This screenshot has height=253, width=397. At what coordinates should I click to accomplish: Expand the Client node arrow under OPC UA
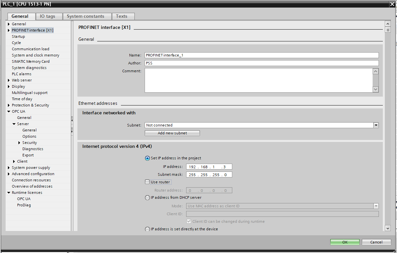14,161
